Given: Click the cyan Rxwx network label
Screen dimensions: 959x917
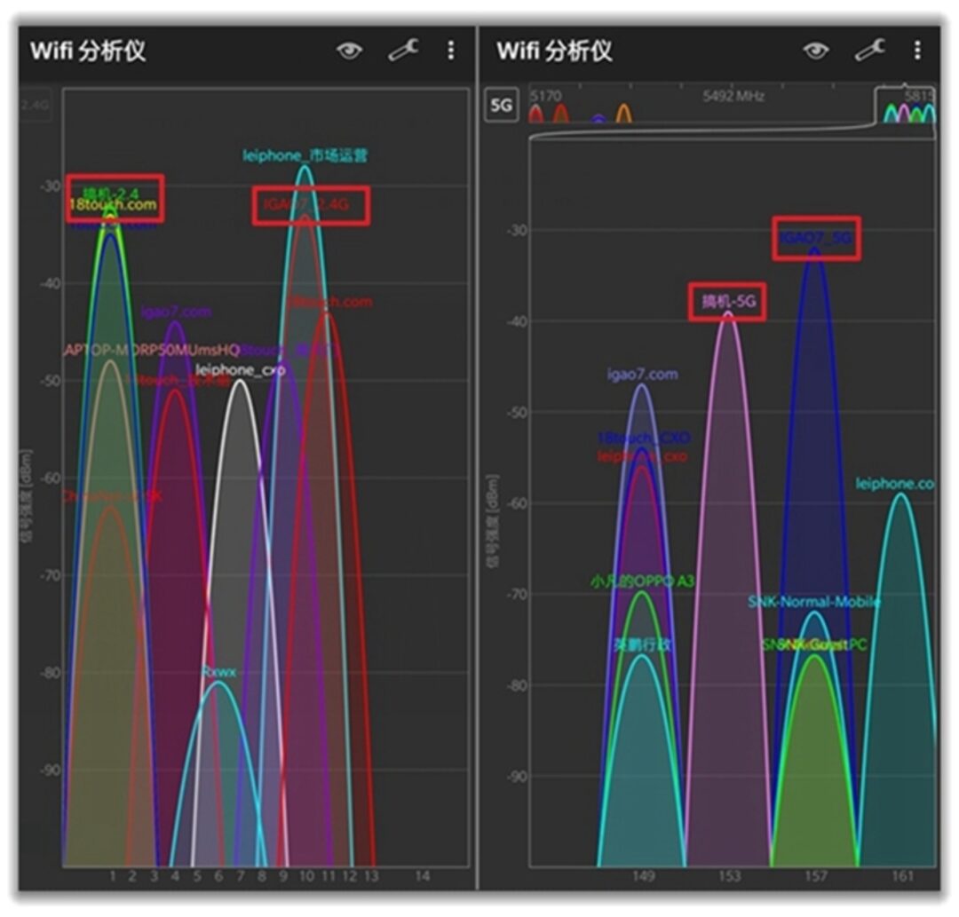Looking at the screenshot, I should point(219,672).
